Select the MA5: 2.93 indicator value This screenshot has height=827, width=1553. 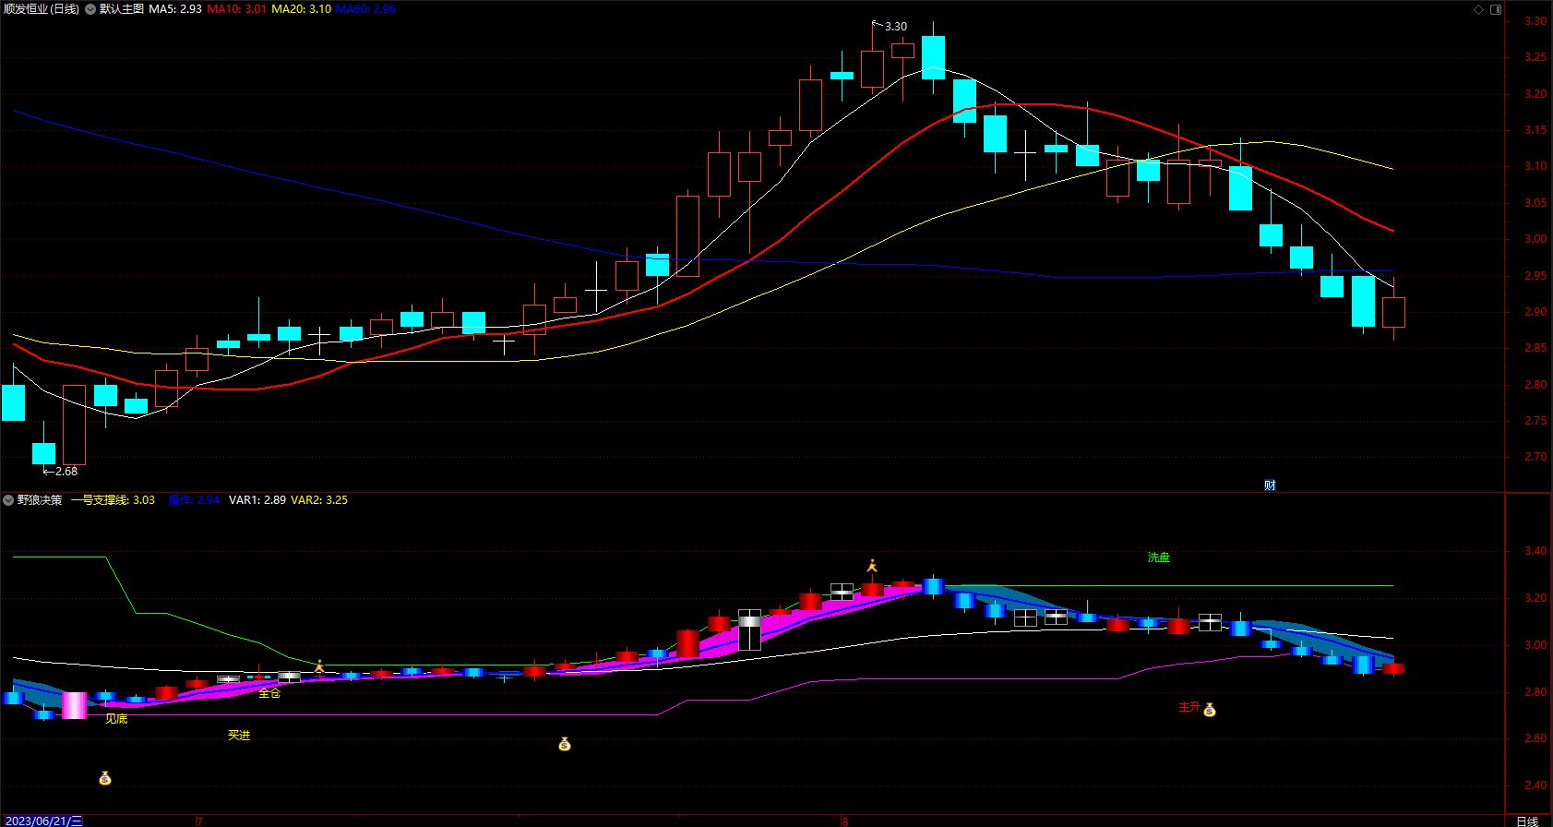coord(175,9)
